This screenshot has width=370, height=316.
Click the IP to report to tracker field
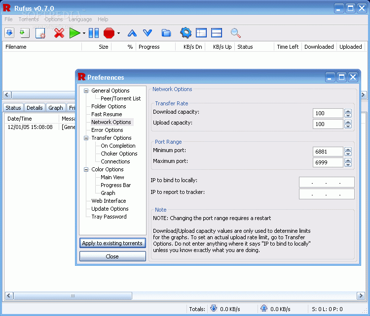coord(327,194)
